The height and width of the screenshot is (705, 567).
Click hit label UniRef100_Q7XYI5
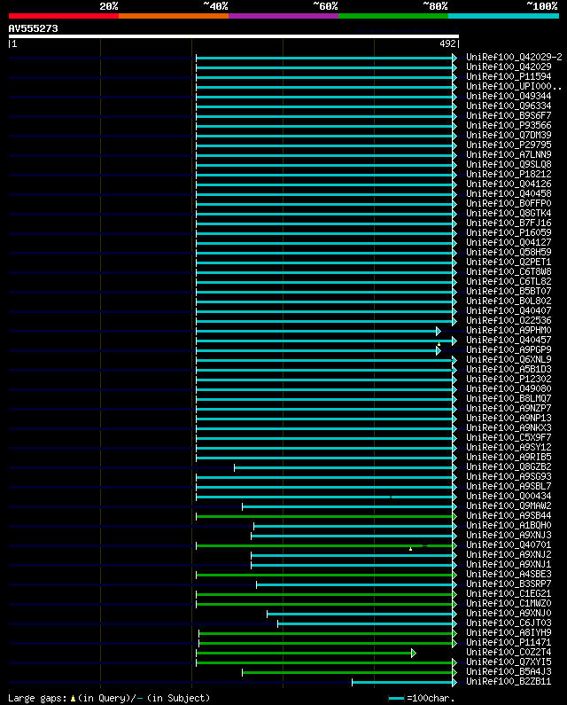(509, 662)
